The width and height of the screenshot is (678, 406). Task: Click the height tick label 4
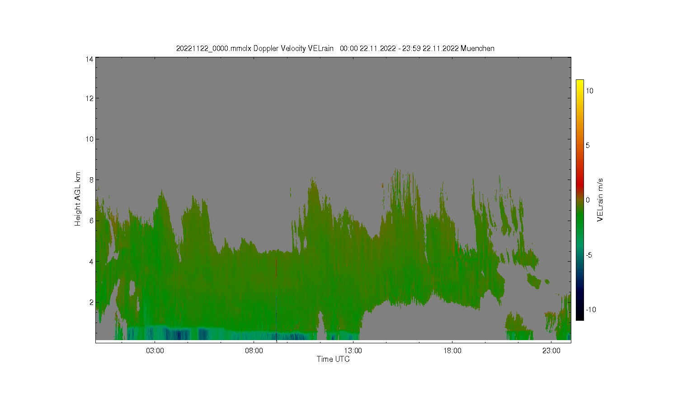pos(91,261)
